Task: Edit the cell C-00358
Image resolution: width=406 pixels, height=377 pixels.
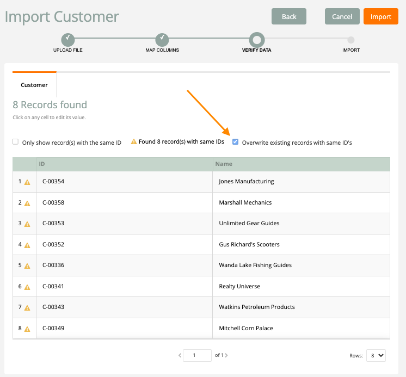Action: [x=125, y=202]
